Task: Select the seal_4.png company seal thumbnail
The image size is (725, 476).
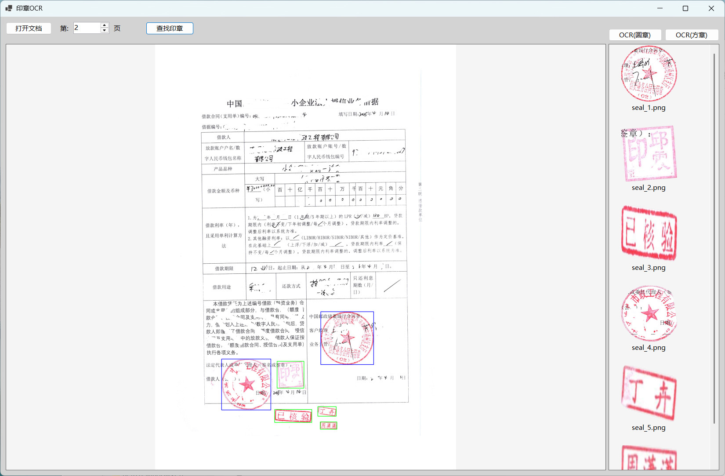Action: pyautogui.click(x=649, y=313)
